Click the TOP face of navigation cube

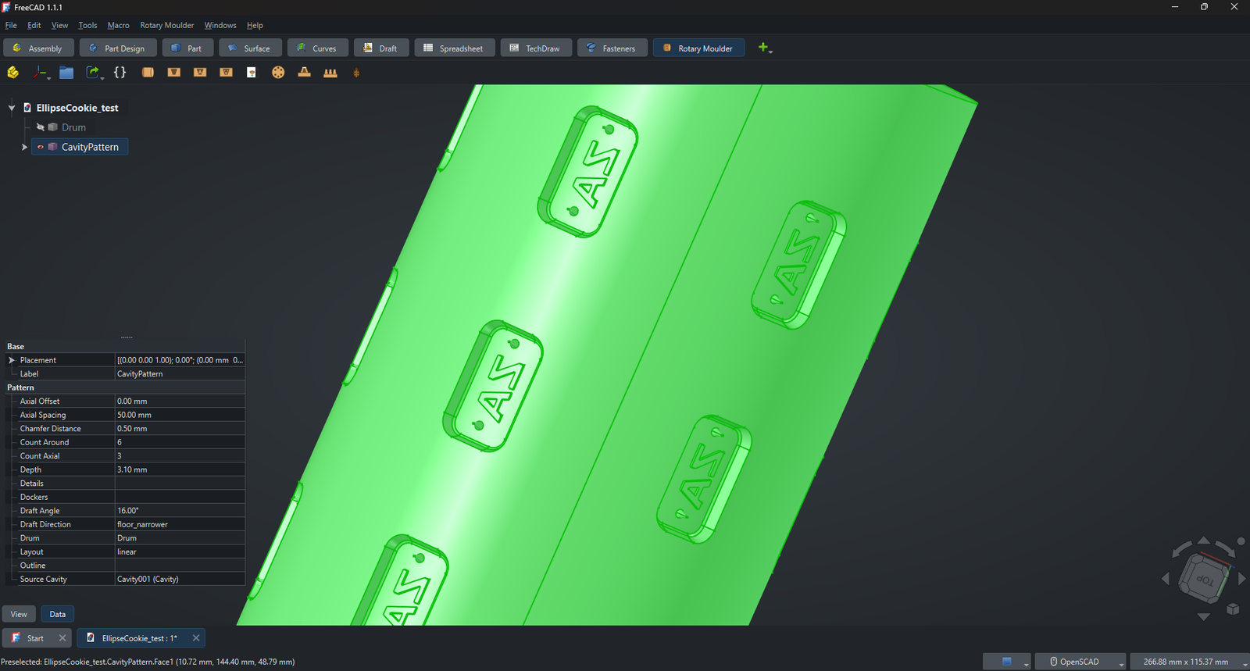pos(1206,580)
